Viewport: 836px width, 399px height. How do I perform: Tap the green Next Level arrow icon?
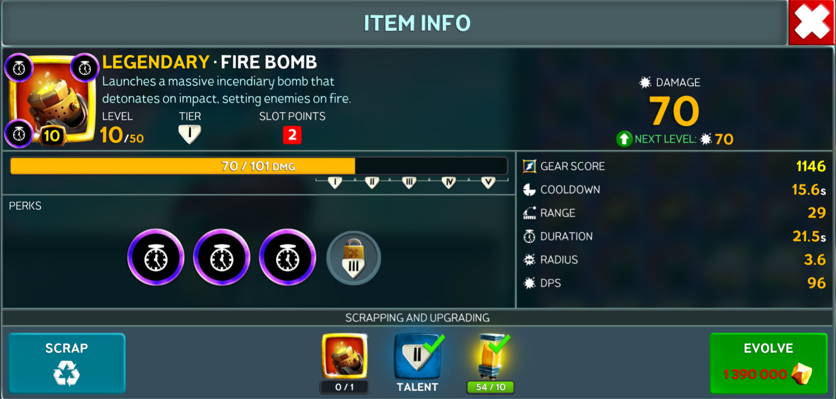624,139
